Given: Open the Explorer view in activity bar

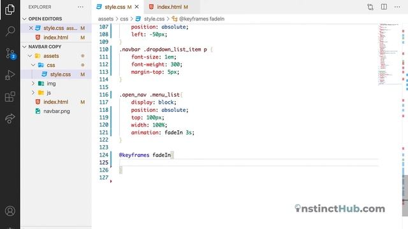Looking at the screenshot, I should click(x=10, y=10).
